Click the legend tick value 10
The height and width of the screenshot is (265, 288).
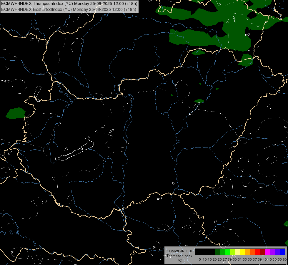click(205, 259)
